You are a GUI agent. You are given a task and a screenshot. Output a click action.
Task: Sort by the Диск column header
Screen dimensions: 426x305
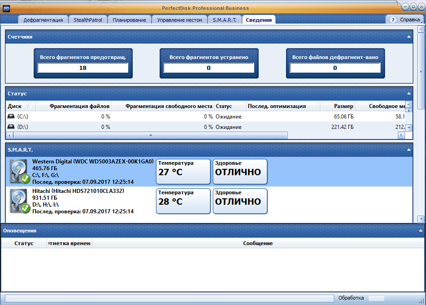pos(20,106)
